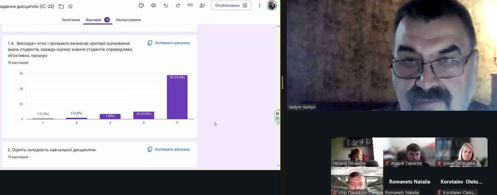Open the Налаштування tab
Screen dimensions: 497x195
click(128, 20)
